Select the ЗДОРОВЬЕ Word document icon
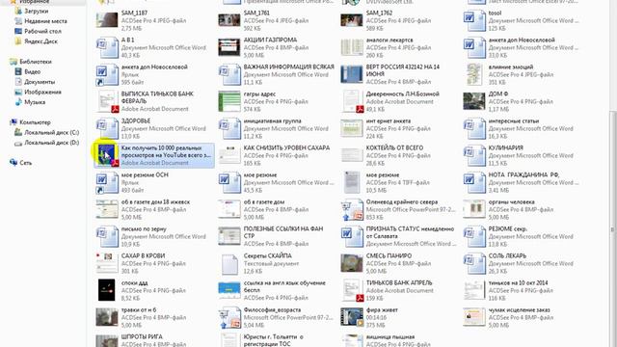The height and width of the screenshot is (347, 617). (x=107, y=128)
